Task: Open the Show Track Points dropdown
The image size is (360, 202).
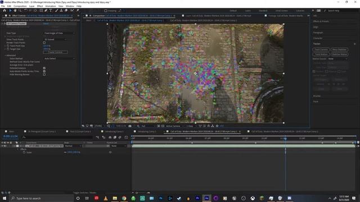Action: pyautogui.click(x=55, y=39)
